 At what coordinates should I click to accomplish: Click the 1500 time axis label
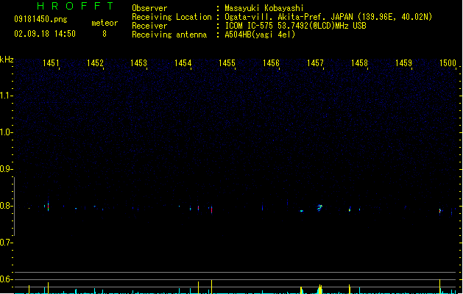(x=448, y=63)
